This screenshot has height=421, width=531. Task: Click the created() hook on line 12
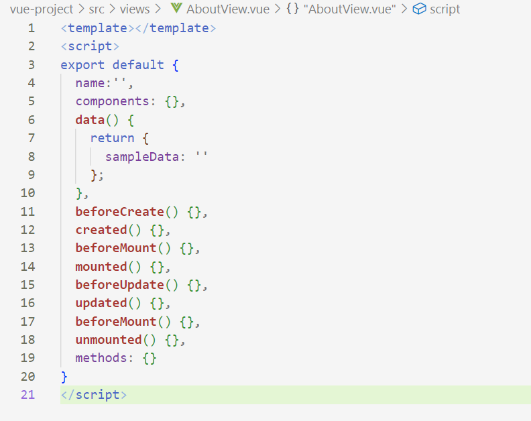[x=109, y=230]
